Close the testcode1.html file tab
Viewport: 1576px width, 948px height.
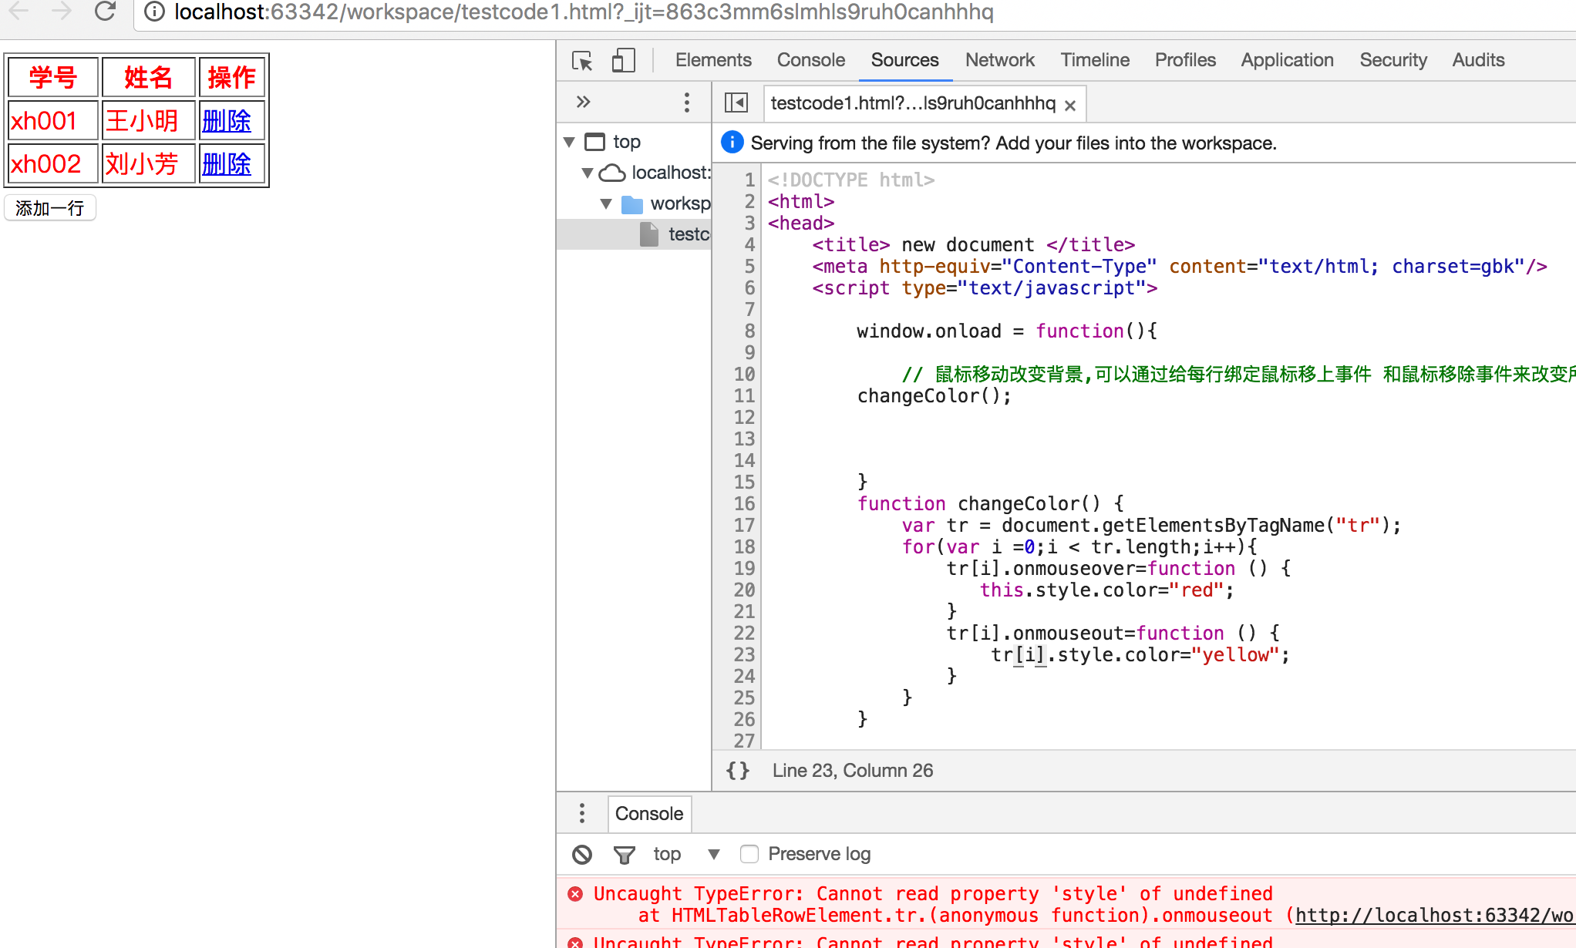tap(1070, 106)
